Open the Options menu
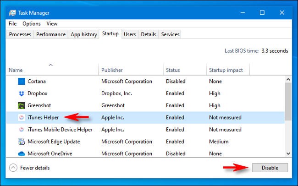 (x=31, y=24)
